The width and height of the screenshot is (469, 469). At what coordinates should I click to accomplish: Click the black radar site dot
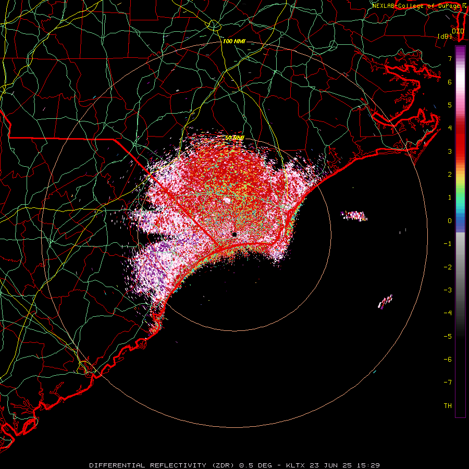(x=234, y=234)
